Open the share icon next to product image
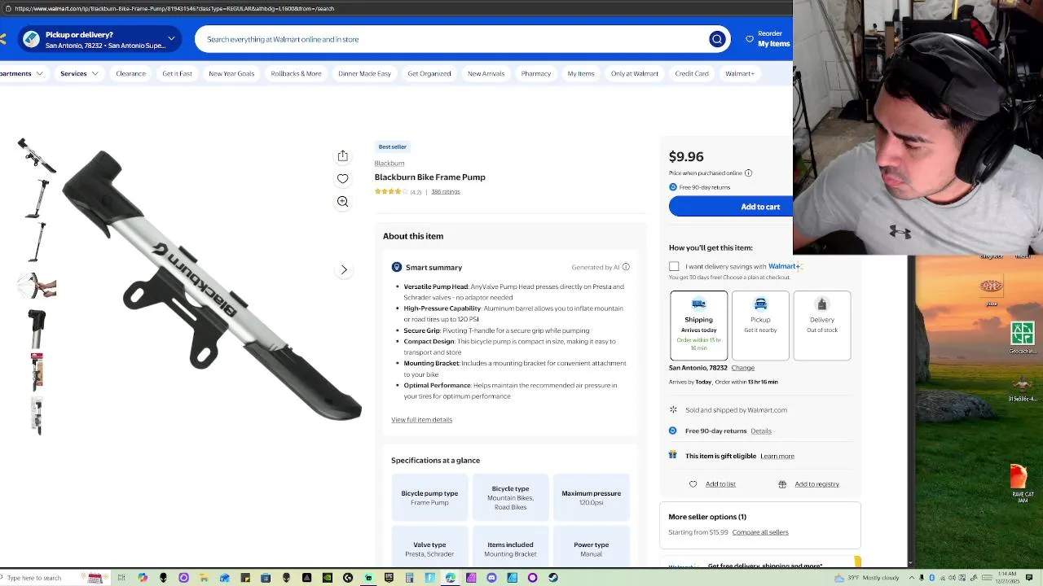This screenshot has height=586, width=1043. 343,155
